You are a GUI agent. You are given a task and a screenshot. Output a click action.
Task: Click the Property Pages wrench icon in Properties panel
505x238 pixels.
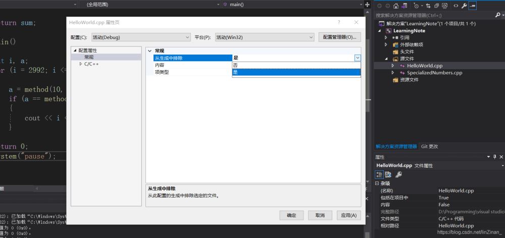(398, 174)
